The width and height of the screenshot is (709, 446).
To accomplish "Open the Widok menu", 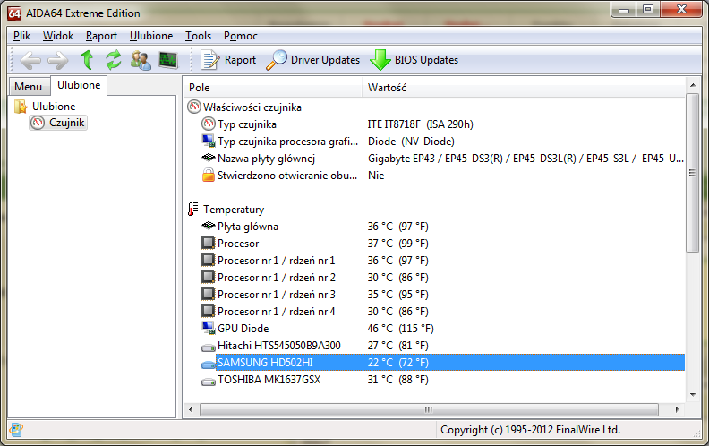I will click(58, 36).
